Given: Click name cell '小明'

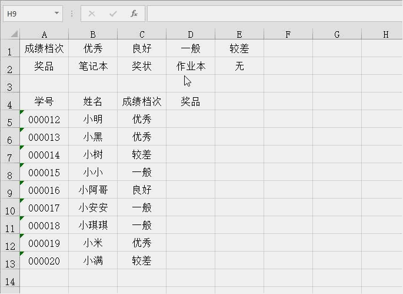Looking at the screenshot, I should pyautogui.click(x=93, y=119).
